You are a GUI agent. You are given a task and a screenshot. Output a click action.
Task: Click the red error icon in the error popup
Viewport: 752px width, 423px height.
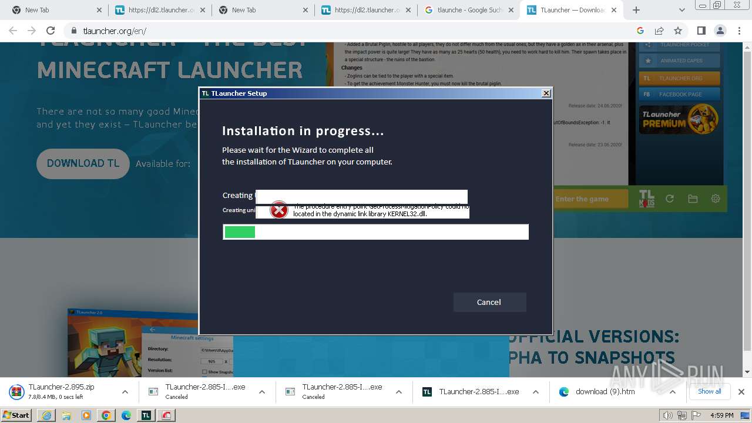point(278,210)
